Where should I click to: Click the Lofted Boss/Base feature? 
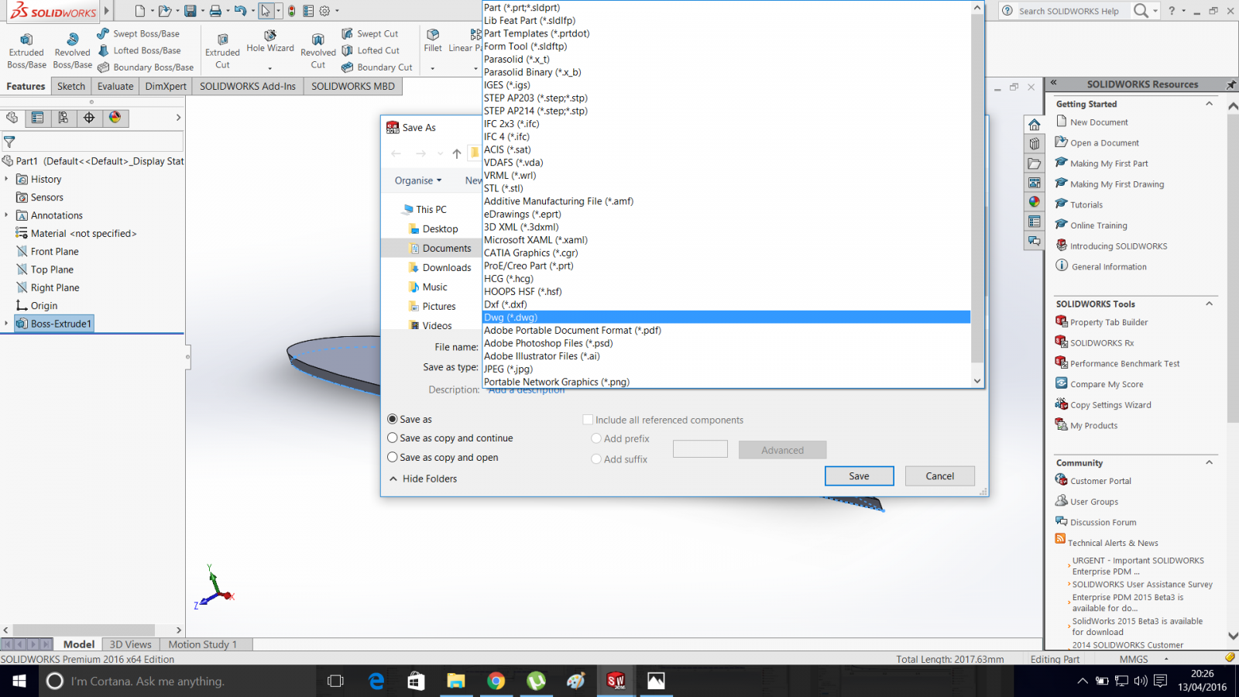(139, 51)
